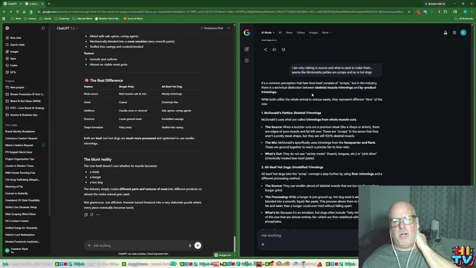The height and width of the screenshot is (268, 476).
Task: Give thumbs up to AI response
Action: pos(274,49)
